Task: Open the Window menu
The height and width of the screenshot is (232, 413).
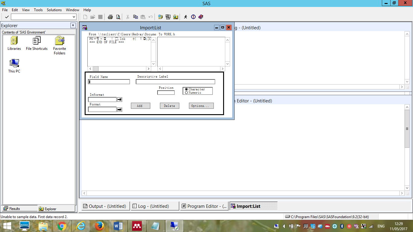Action: point(73,10)
